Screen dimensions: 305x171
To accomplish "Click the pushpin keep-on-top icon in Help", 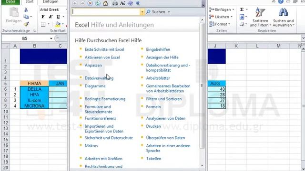I will 138,3.
